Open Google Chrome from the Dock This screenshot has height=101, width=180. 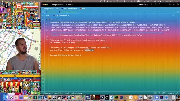click(30, 97)
